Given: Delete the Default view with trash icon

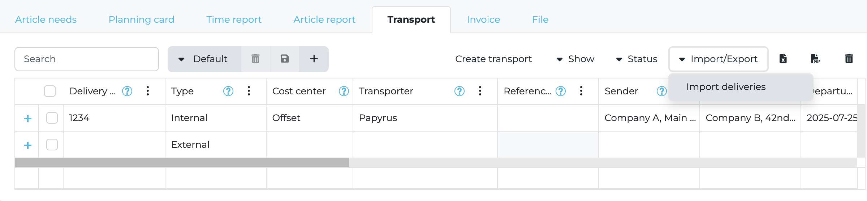Looking at the screenshot, I should click(255, 59).
